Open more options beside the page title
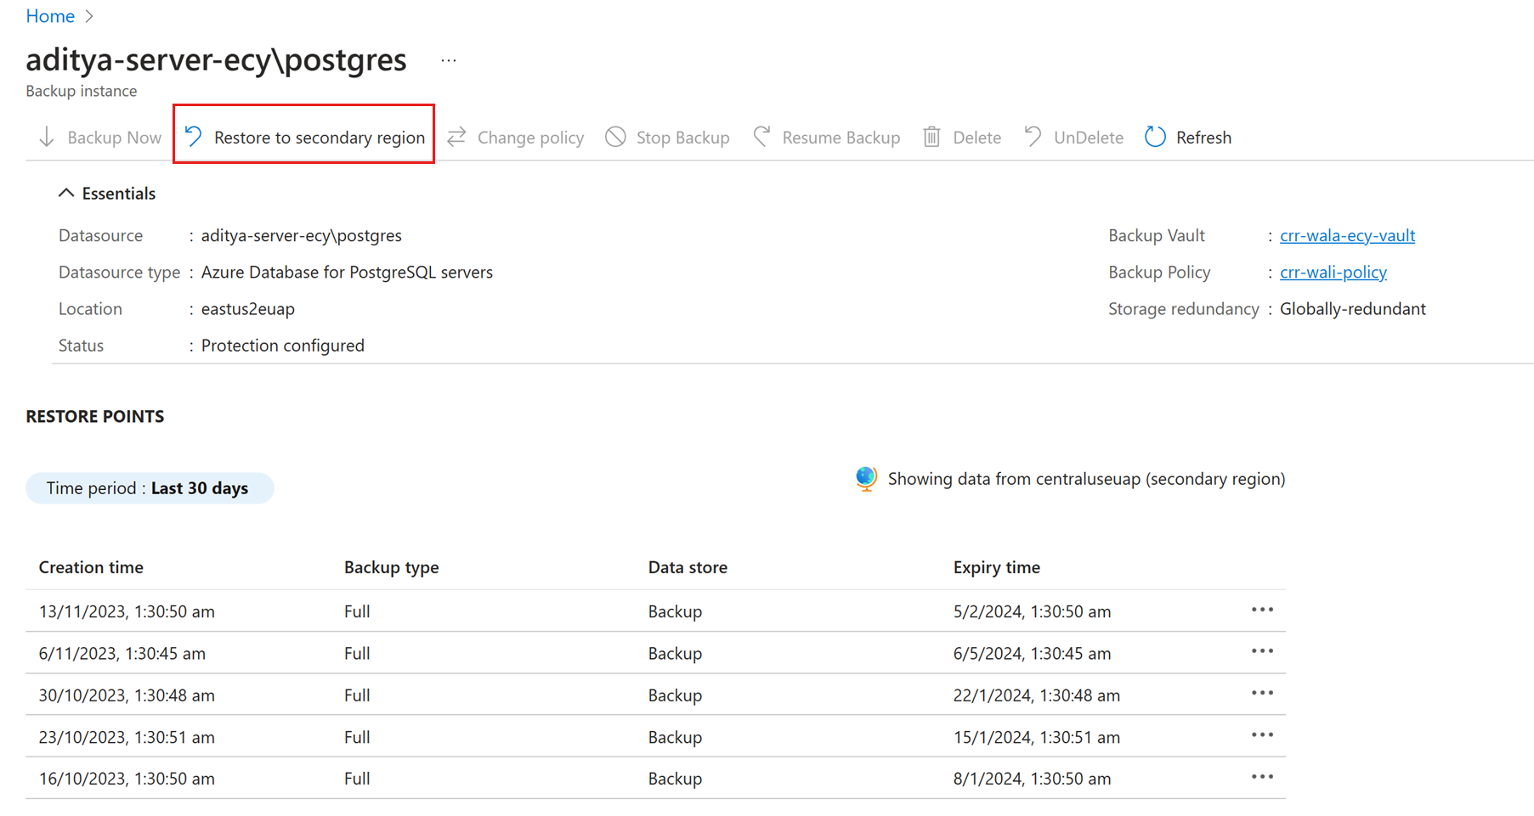The height and width of the screenshot is (816, 1534). (x=449, y=61)
